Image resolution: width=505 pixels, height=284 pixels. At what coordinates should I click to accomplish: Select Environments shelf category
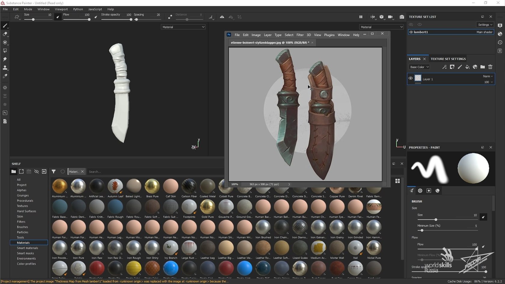(26, 258)
